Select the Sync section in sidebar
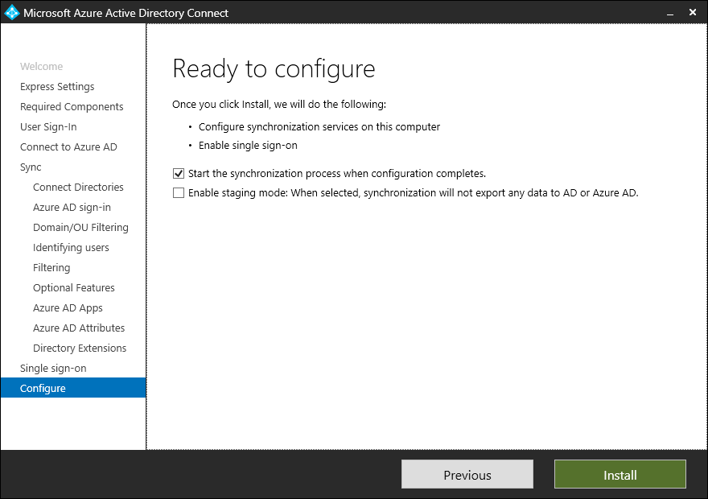Image resolution: width=708 pixels, height=499 pixels. point(31,167)
